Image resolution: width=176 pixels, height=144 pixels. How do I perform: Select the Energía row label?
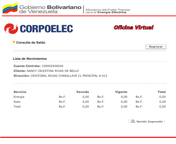[x=19, y=97]
